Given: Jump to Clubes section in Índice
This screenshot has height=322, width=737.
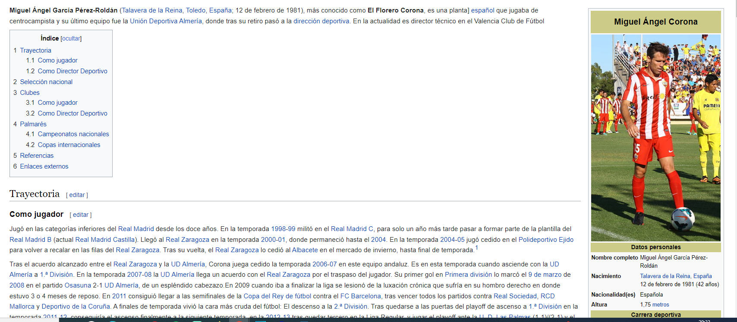Looking at the screenshot, I should point(30,93).
